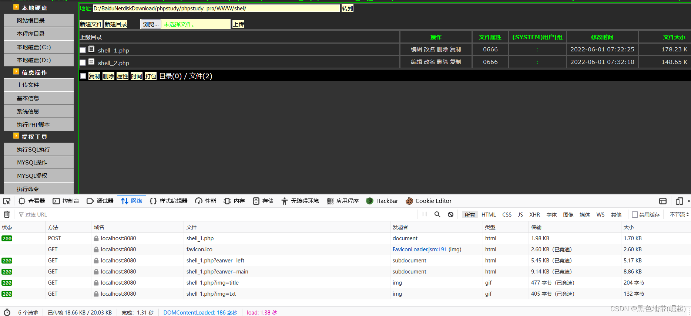Screen dimensions: 691x316
Task: Click the 转到 (Go) button
Action: 347,8
